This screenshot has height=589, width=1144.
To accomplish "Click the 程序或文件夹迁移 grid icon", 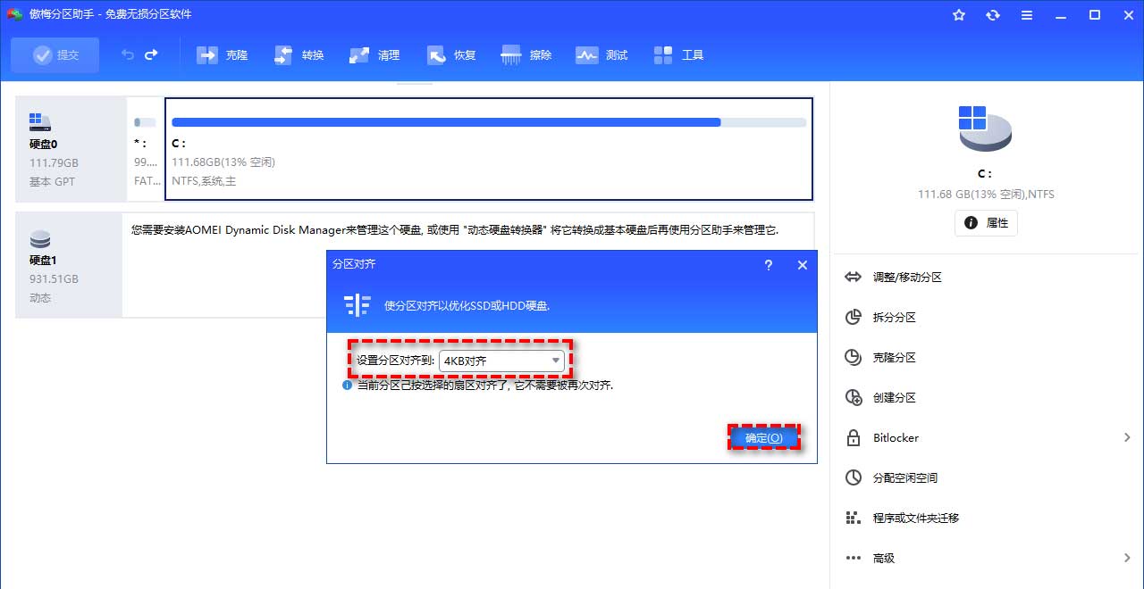I will coord(854,518).
